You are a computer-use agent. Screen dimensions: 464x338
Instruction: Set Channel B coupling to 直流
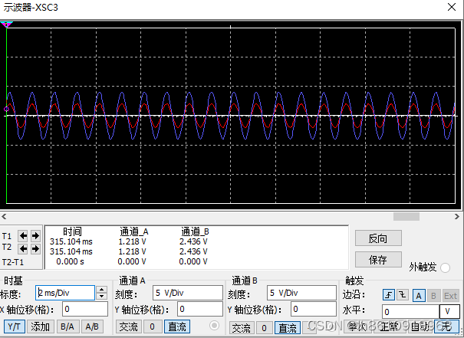click(288, 328)
